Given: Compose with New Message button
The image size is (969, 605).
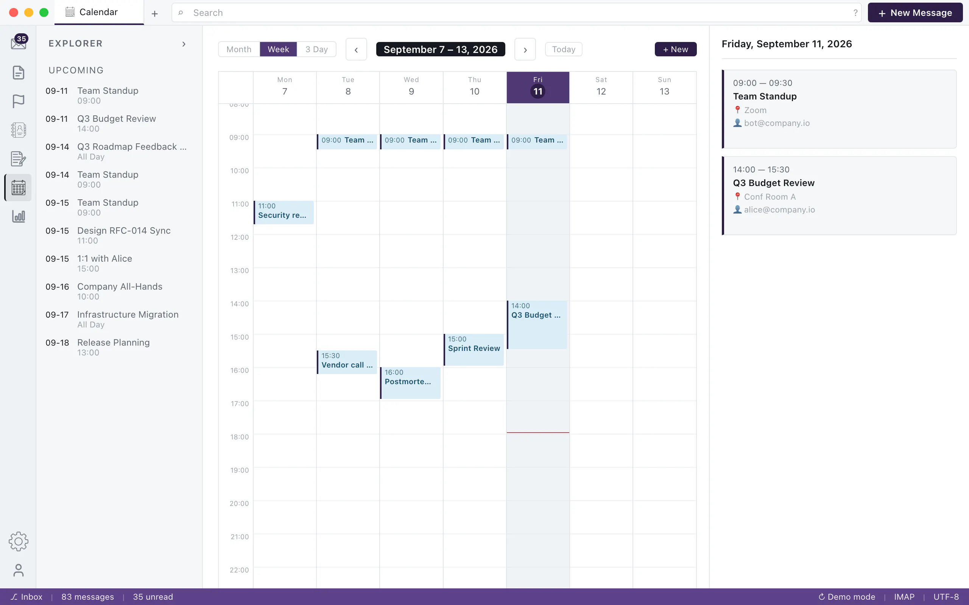Looking at the screenshot, I should tap(915, 13).
